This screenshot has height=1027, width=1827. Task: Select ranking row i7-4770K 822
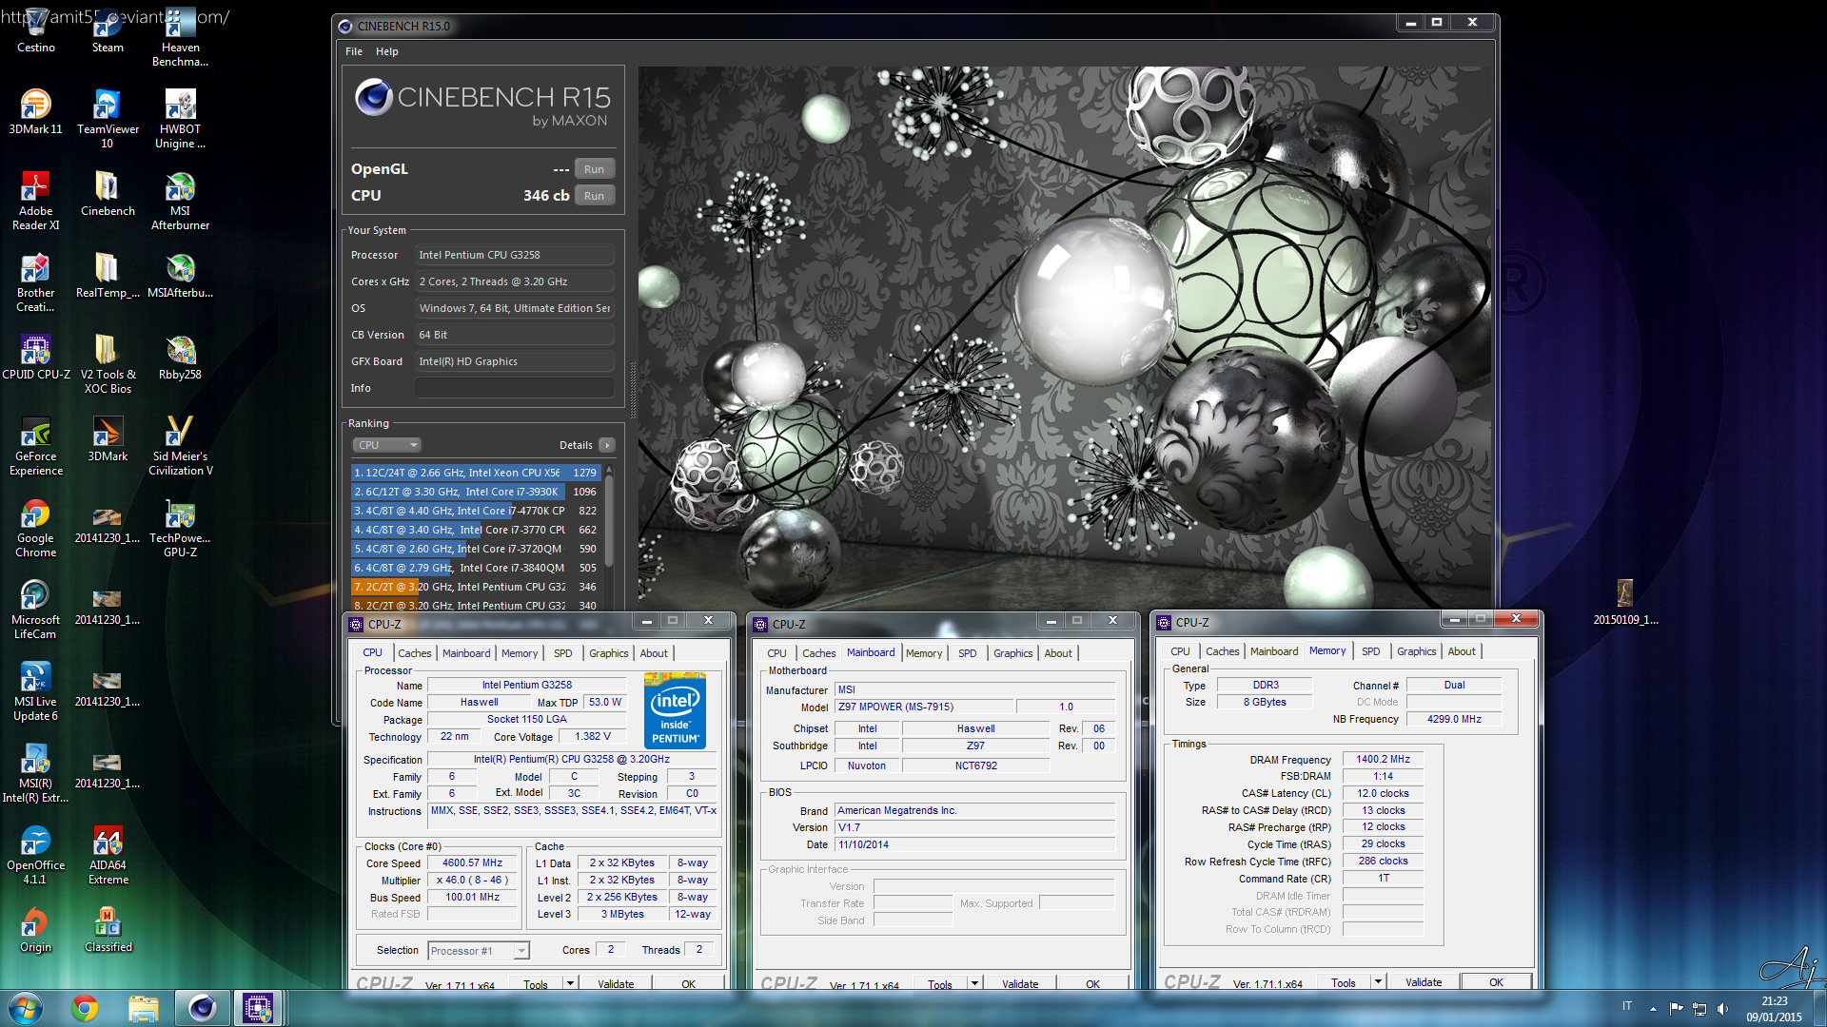click(x=475, y=511)
